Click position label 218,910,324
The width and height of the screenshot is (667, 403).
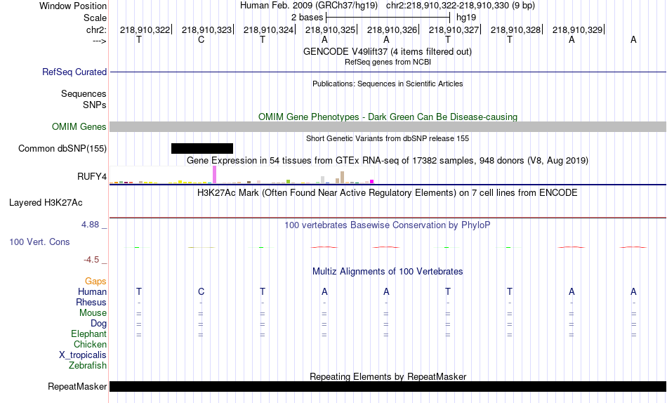coord(268,29)
